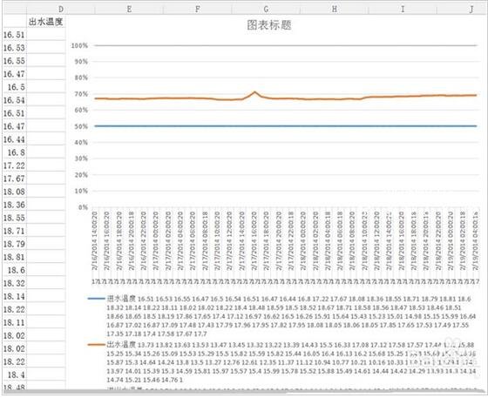
Task: Select column D header
Action: [61, 10]
